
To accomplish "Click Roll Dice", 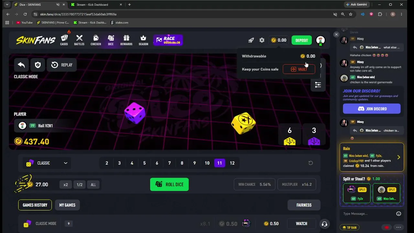I will coord(169,184).
